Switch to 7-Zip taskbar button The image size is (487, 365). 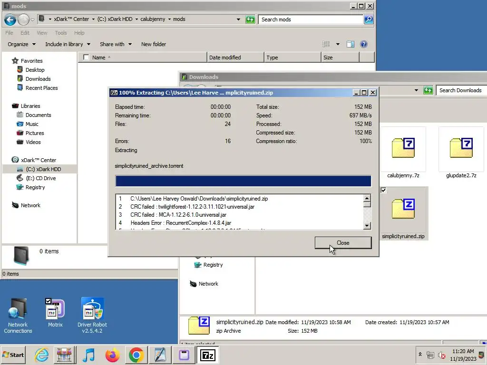(x=207, y=355)
